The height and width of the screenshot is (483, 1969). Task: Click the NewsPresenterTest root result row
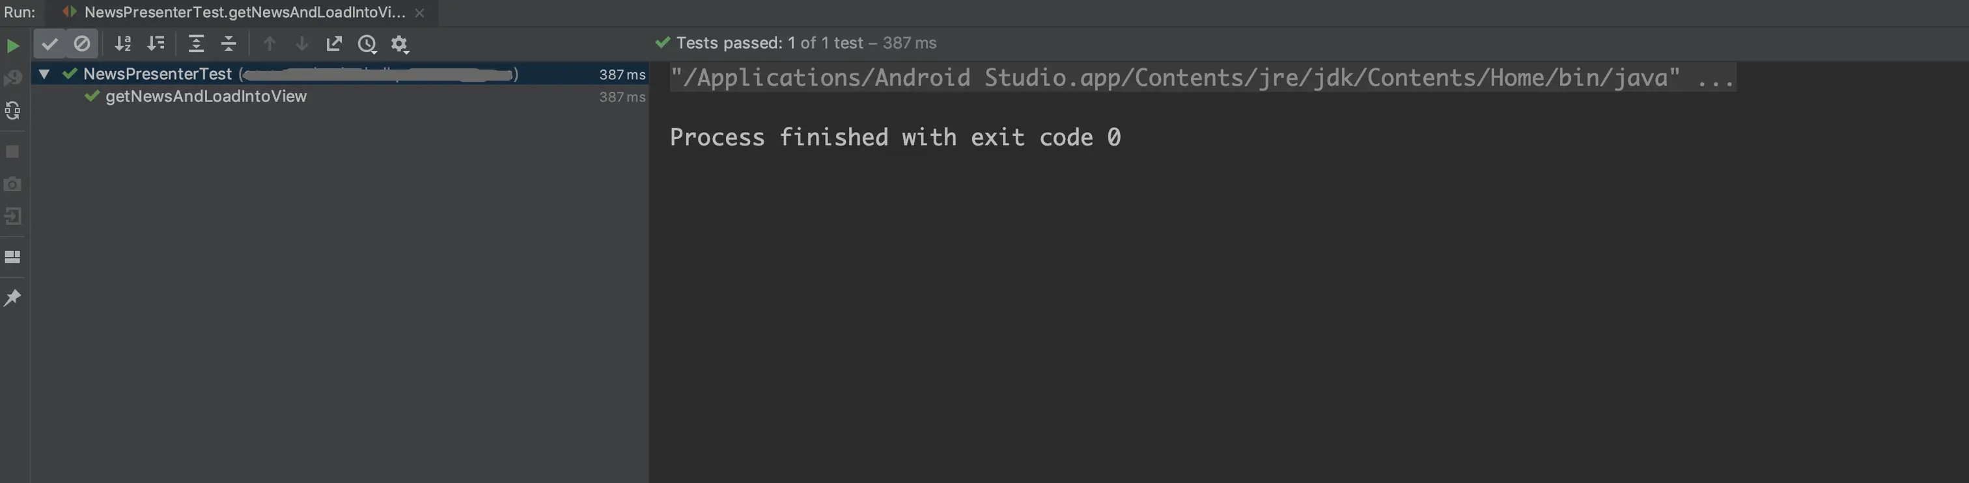click(158, 74)
